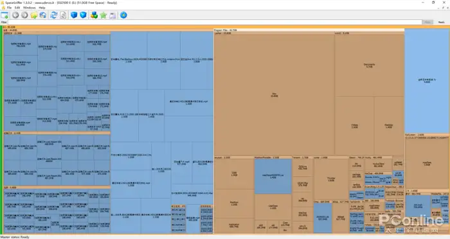Open the File menu
This screenshot has height=239, width=450.
9,8
